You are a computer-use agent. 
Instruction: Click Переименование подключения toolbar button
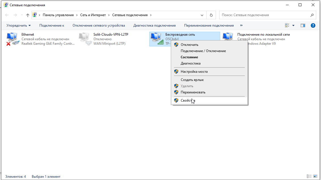(x=209, y=25)
